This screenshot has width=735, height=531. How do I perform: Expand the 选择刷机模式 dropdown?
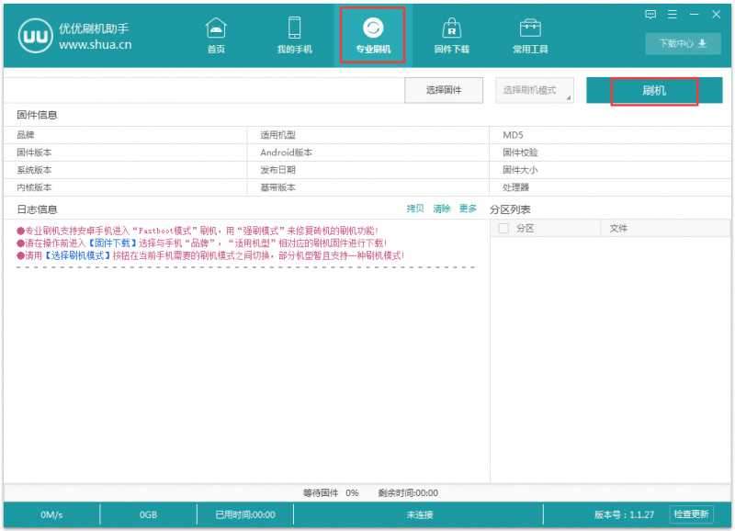[537, 90]
